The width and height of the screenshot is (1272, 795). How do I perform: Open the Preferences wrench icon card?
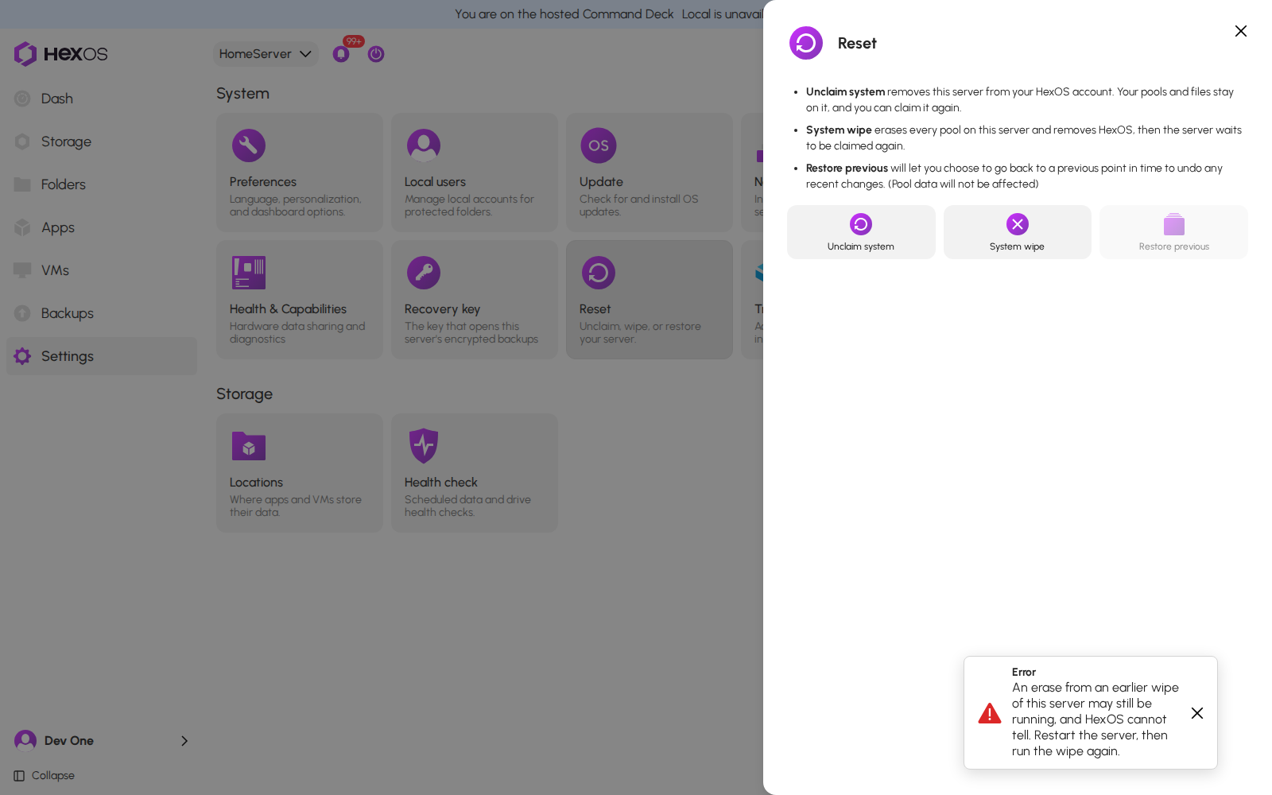pyautogui.click(x=249, y=145)
